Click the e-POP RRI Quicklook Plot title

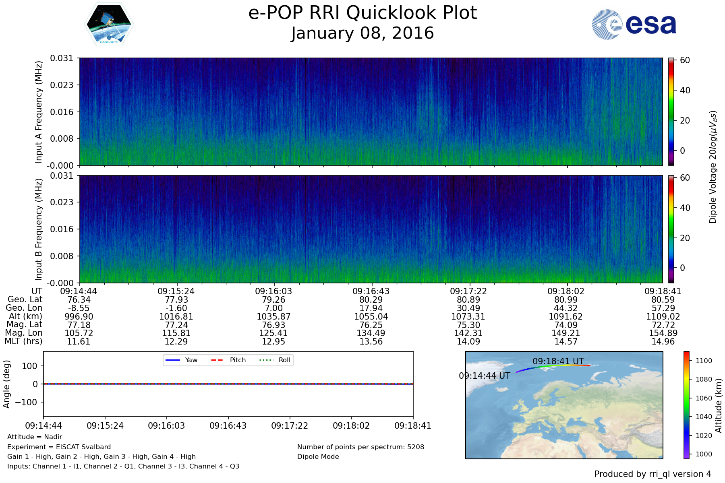click(x=362, y=13)
